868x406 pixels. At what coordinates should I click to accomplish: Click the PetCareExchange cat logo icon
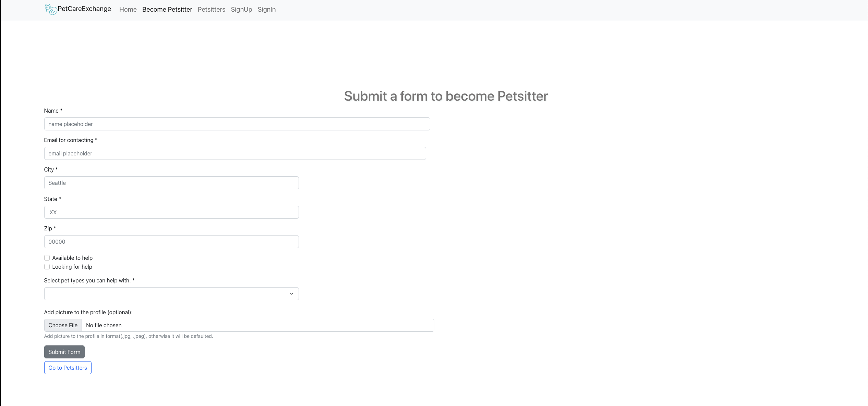click(50, 9)
